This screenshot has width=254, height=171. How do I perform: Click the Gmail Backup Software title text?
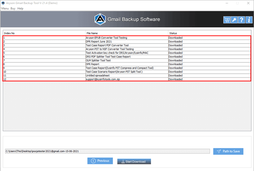[x=134, y=19]
